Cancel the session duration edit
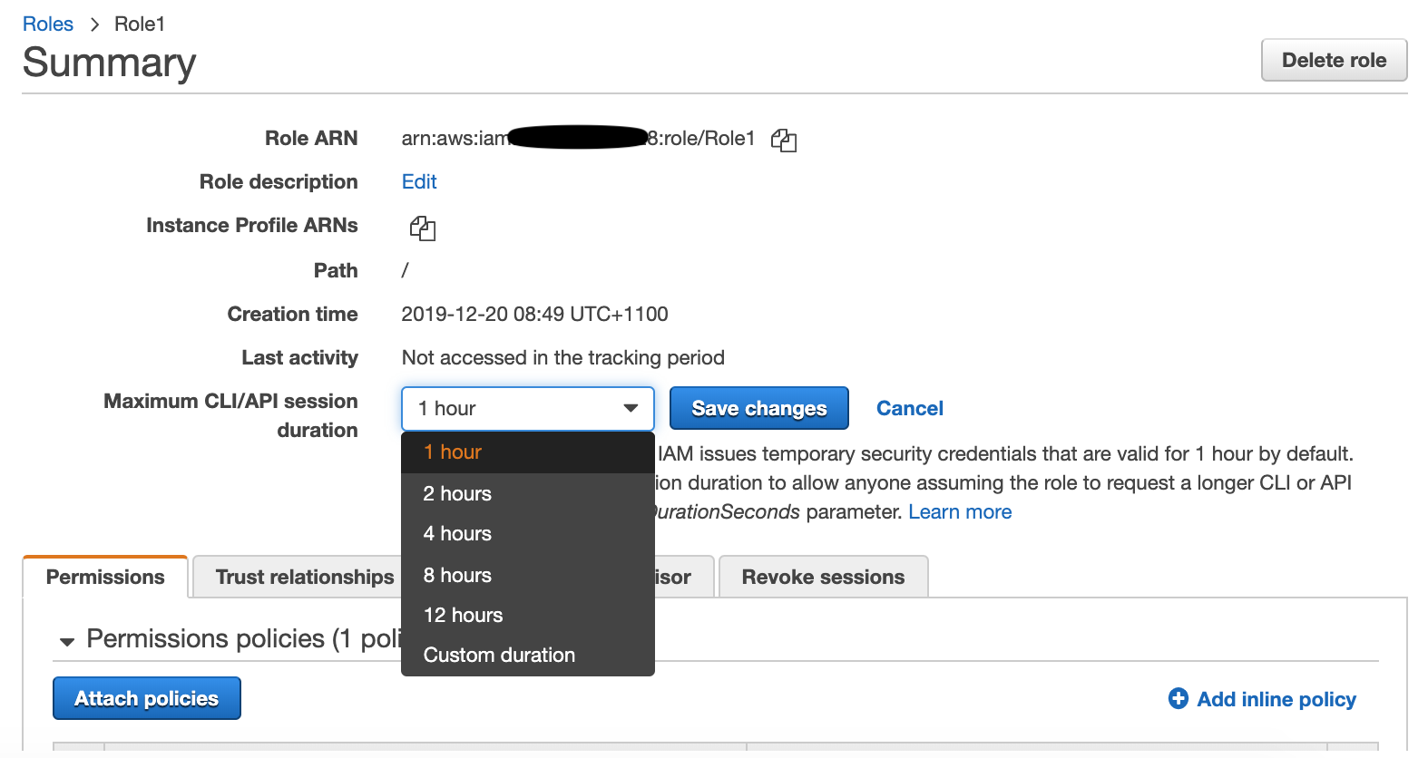Screen dimensions: 1428x758 [909, 409]
